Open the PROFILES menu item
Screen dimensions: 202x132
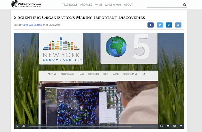(86, 5)
